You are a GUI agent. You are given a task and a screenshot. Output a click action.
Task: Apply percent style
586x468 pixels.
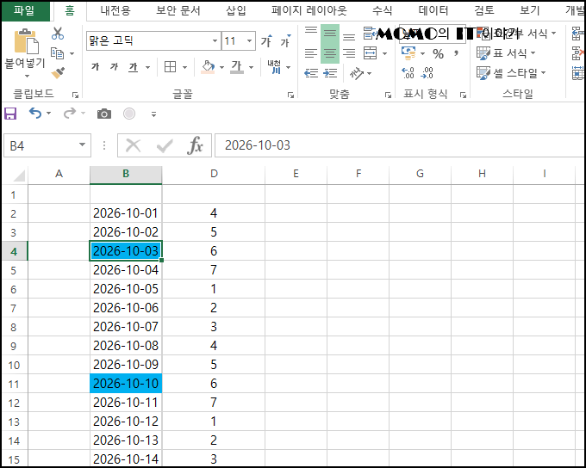438,54
